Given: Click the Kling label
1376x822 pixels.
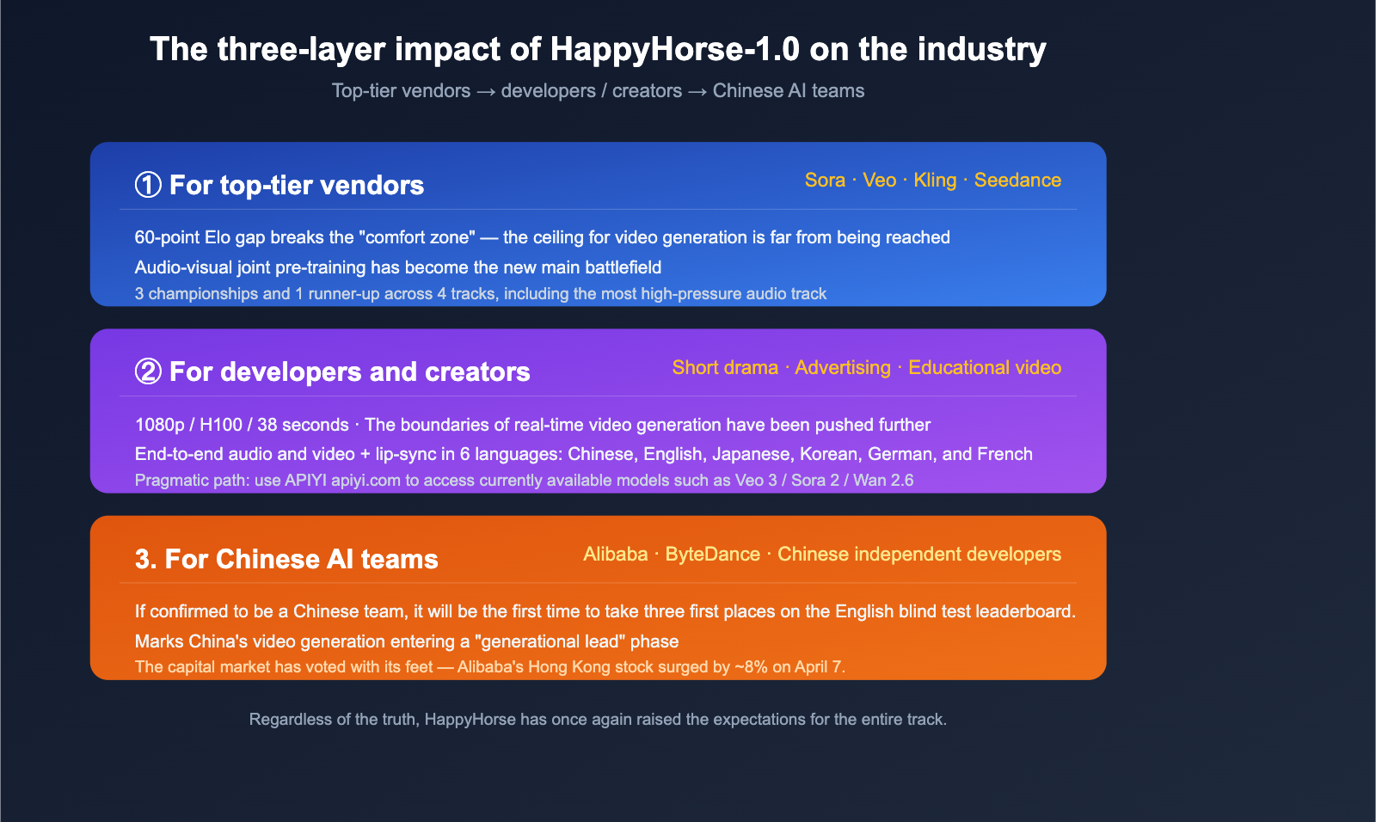Looking at the screenshot, I should (934, 181).
